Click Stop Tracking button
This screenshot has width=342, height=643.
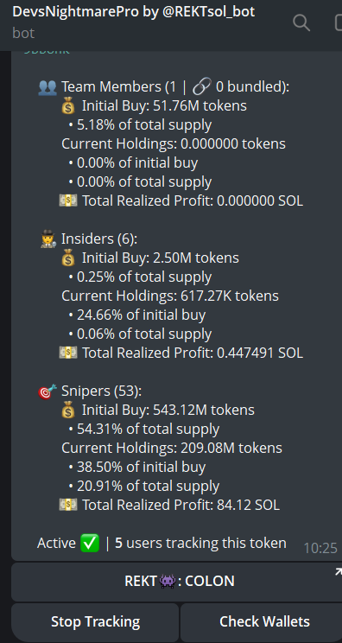(x=95, y=621)
